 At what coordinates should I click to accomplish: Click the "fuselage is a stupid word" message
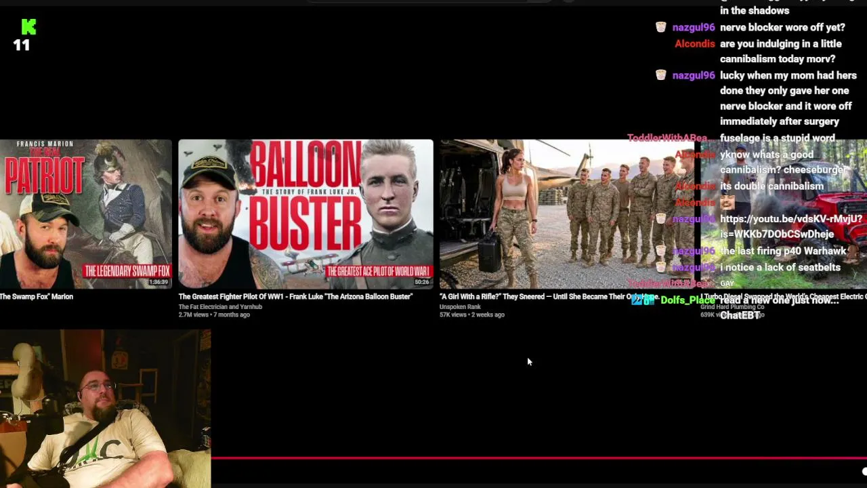click(778, 138)
